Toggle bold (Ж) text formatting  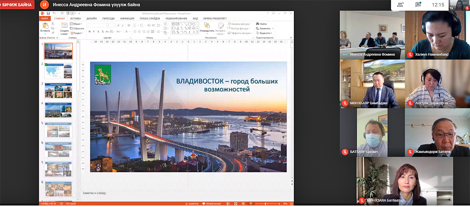point(89,32)
